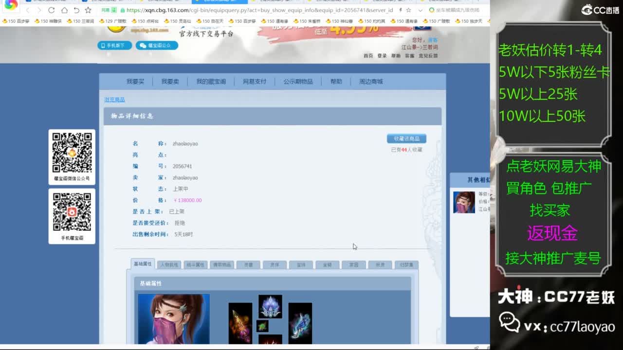Go to 我的藏宝阁 in navigation
Viewport: 623px width, 350px height.
point(211,82)
